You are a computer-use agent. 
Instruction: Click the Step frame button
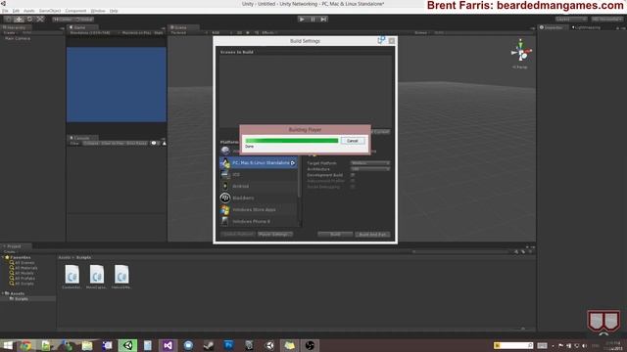[323, 20]
